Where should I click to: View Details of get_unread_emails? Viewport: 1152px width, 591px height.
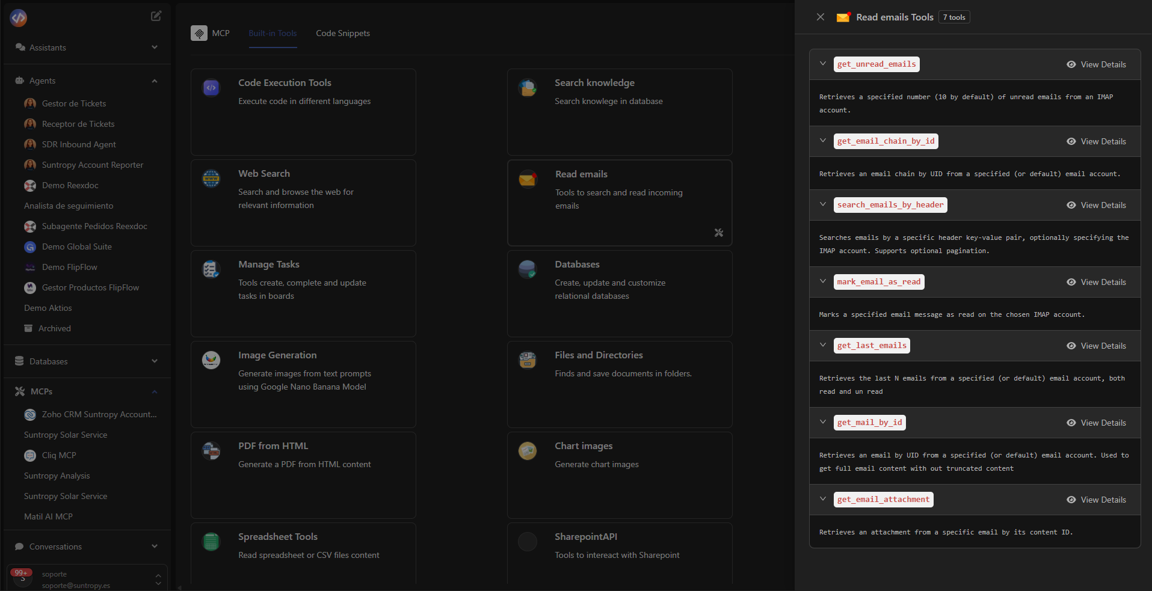tap(1096, 64)
